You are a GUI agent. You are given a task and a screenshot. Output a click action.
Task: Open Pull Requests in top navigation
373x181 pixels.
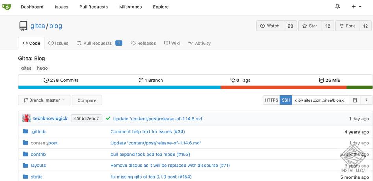[x=94, y=7]
